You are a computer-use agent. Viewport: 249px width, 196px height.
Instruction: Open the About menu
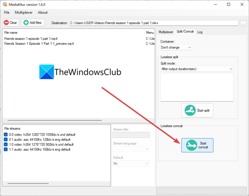click(43, 12)
